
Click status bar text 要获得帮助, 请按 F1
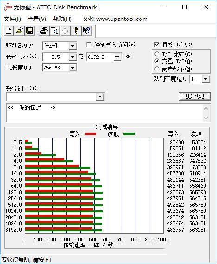coord(26,260)
